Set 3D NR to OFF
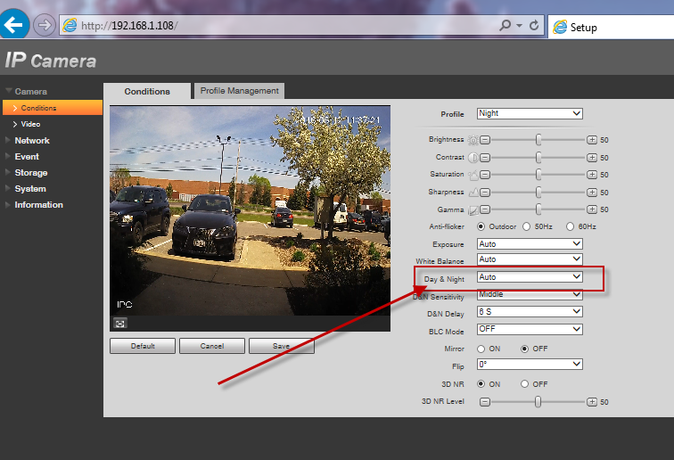This screenshot has height=460, width=674. [525, 383]
